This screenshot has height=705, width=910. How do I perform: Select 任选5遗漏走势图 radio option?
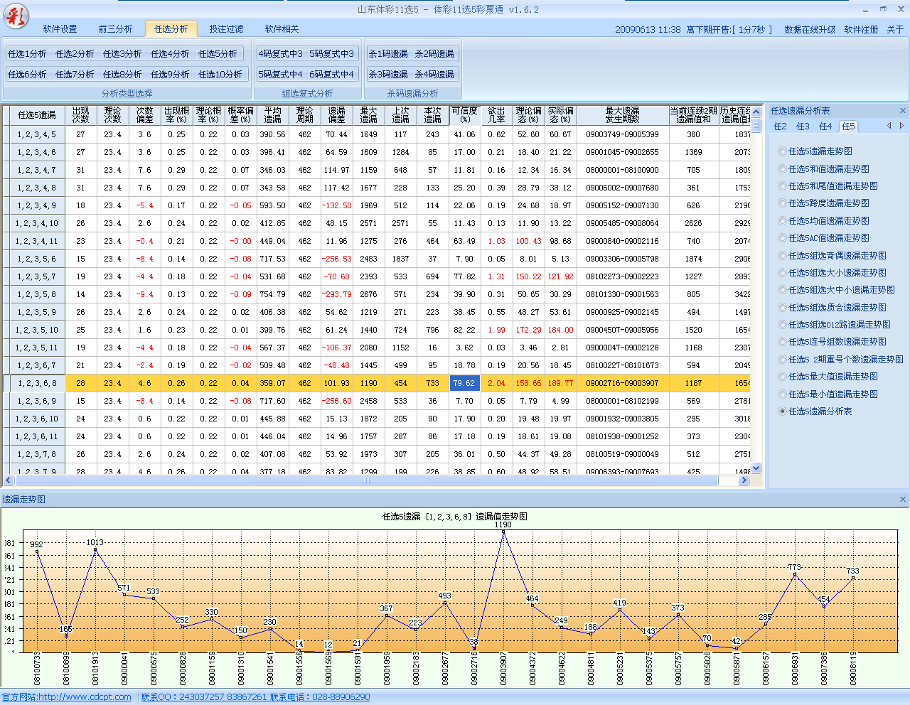click(815, 151)
